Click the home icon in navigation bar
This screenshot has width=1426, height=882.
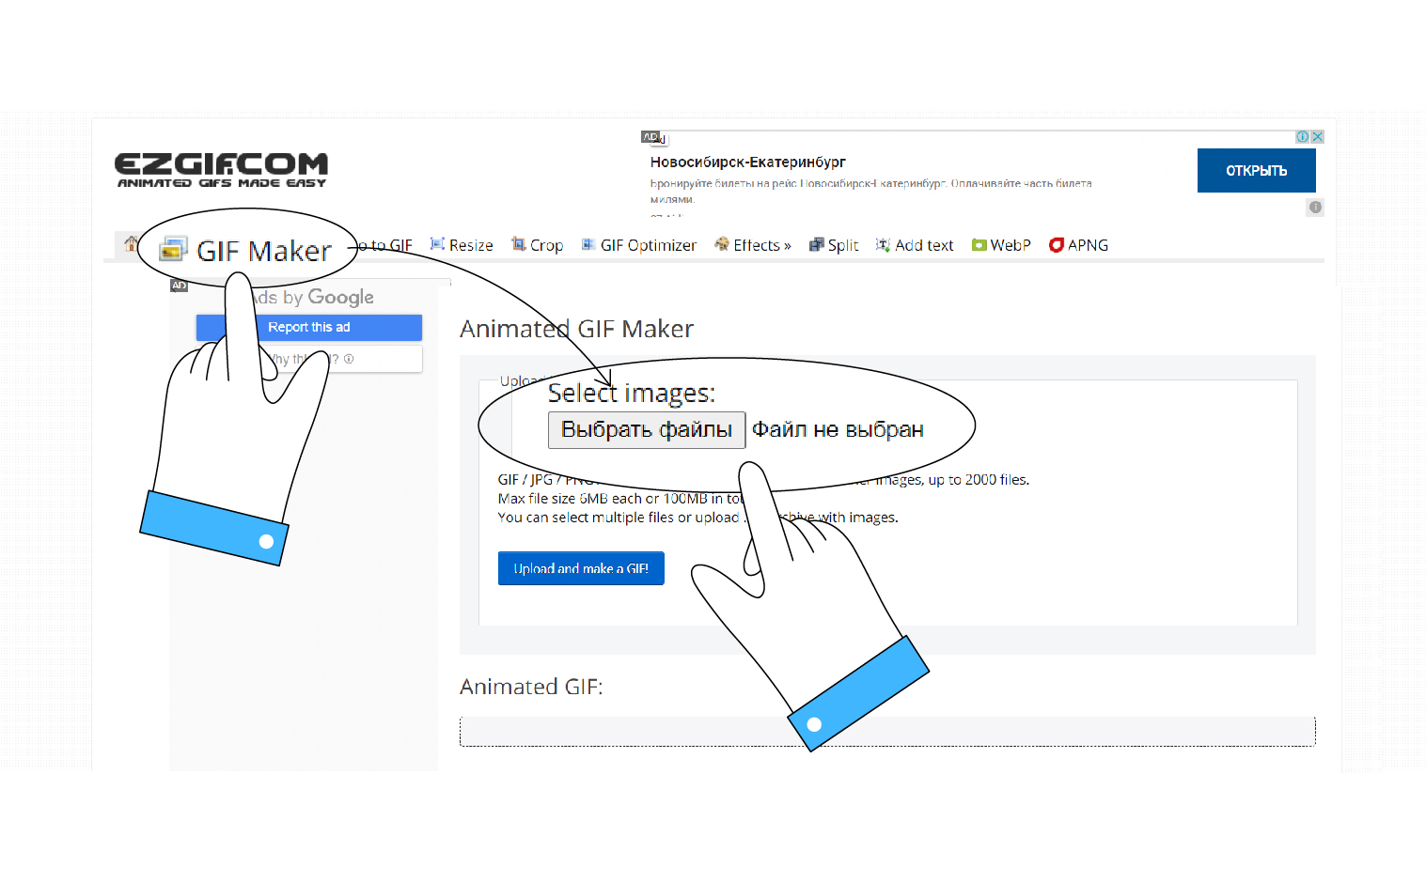pyautogui.click(x=130, y=243)
